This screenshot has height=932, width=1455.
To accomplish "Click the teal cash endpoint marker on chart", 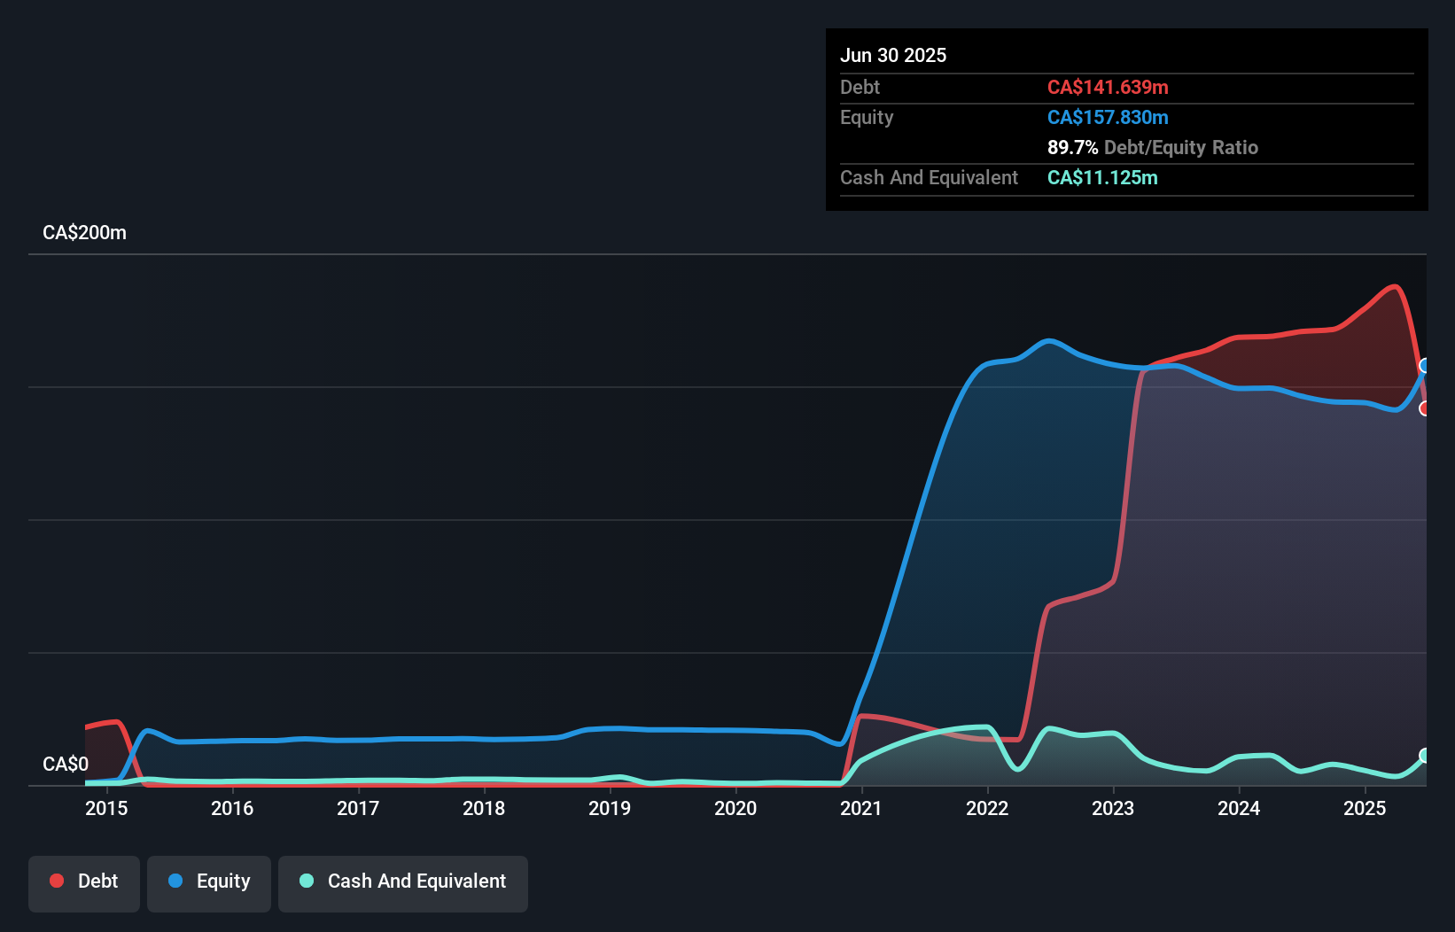I will click(1425, 756).
